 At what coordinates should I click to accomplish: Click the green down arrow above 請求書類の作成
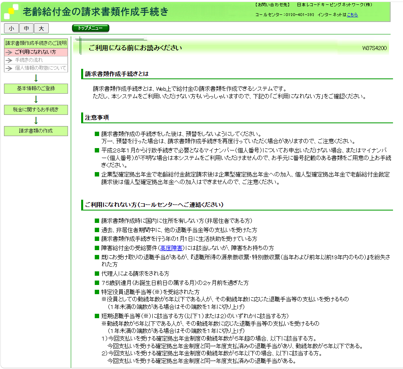(36, 120)
